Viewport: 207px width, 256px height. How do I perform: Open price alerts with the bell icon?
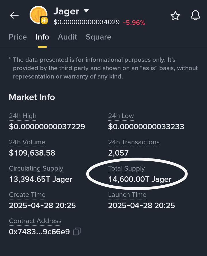point(195,15)
